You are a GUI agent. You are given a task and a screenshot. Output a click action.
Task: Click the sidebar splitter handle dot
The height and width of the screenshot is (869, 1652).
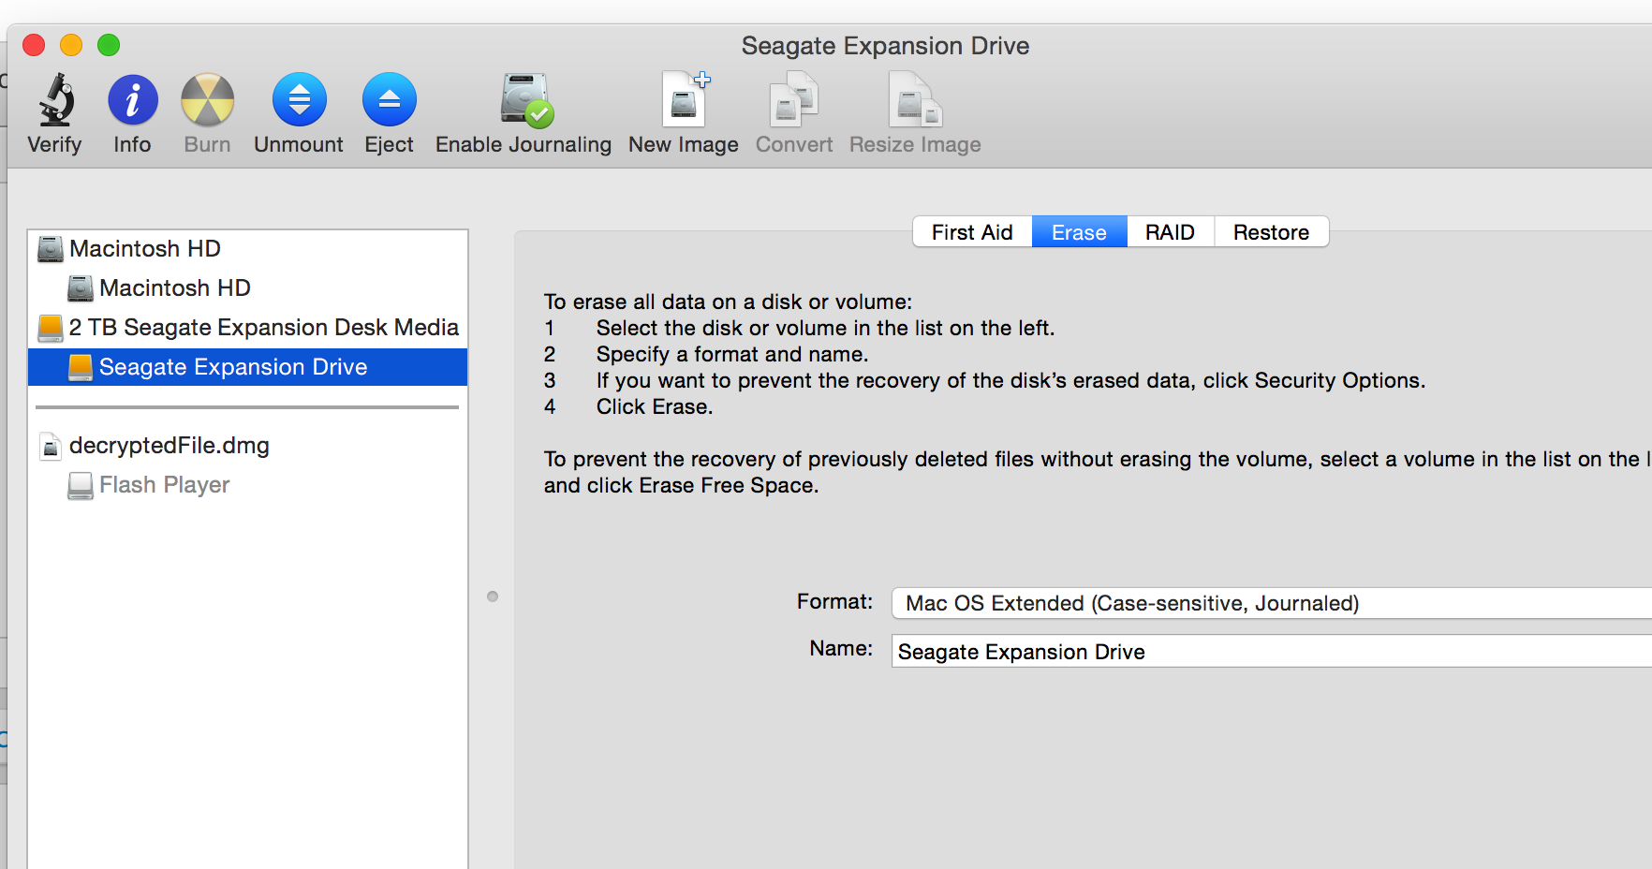pyautogui.click(x=493, y=597)
